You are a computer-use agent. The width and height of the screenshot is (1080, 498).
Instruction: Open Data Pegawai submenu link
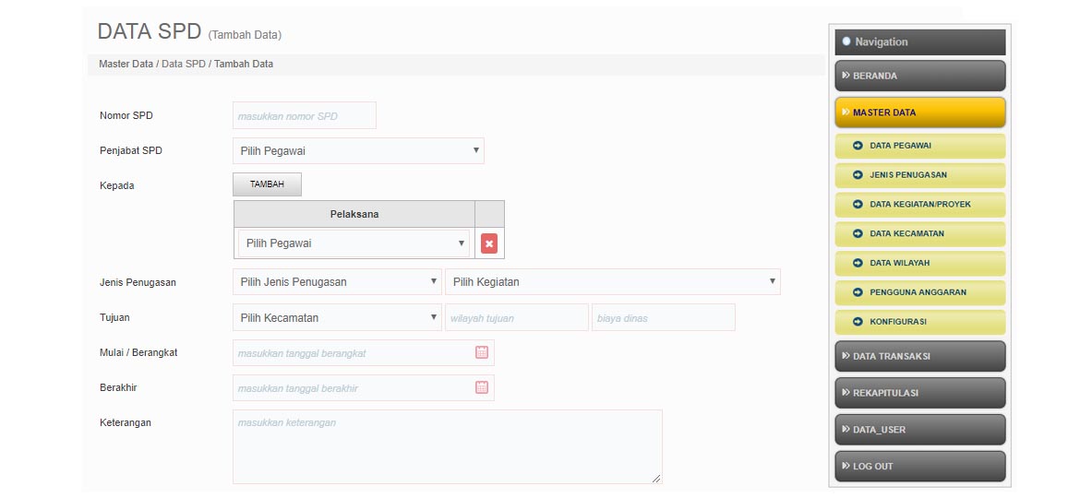point(920,146)
